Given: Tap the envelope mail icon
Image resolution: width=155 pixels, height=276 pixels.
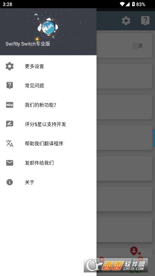Looking at the screenshot, I should [x=10, y=163].
